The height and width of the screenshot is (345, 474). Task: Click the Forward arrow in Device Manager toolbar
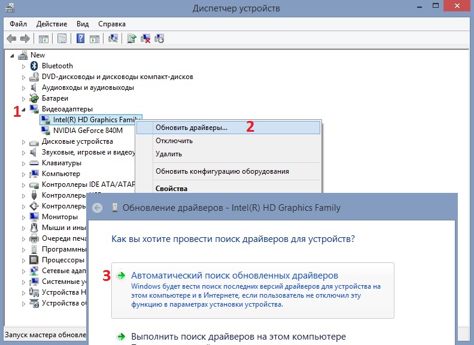click(x=25, y=38)
